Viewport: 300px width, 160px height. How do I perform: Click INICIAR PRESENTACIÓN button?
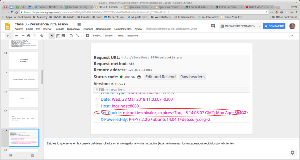point(238,26)
